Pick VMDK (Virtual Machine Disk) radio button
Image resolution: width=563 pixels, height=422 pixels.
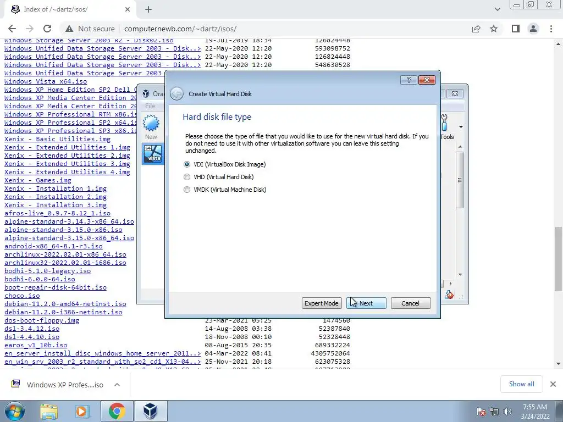tap(187, 190)
